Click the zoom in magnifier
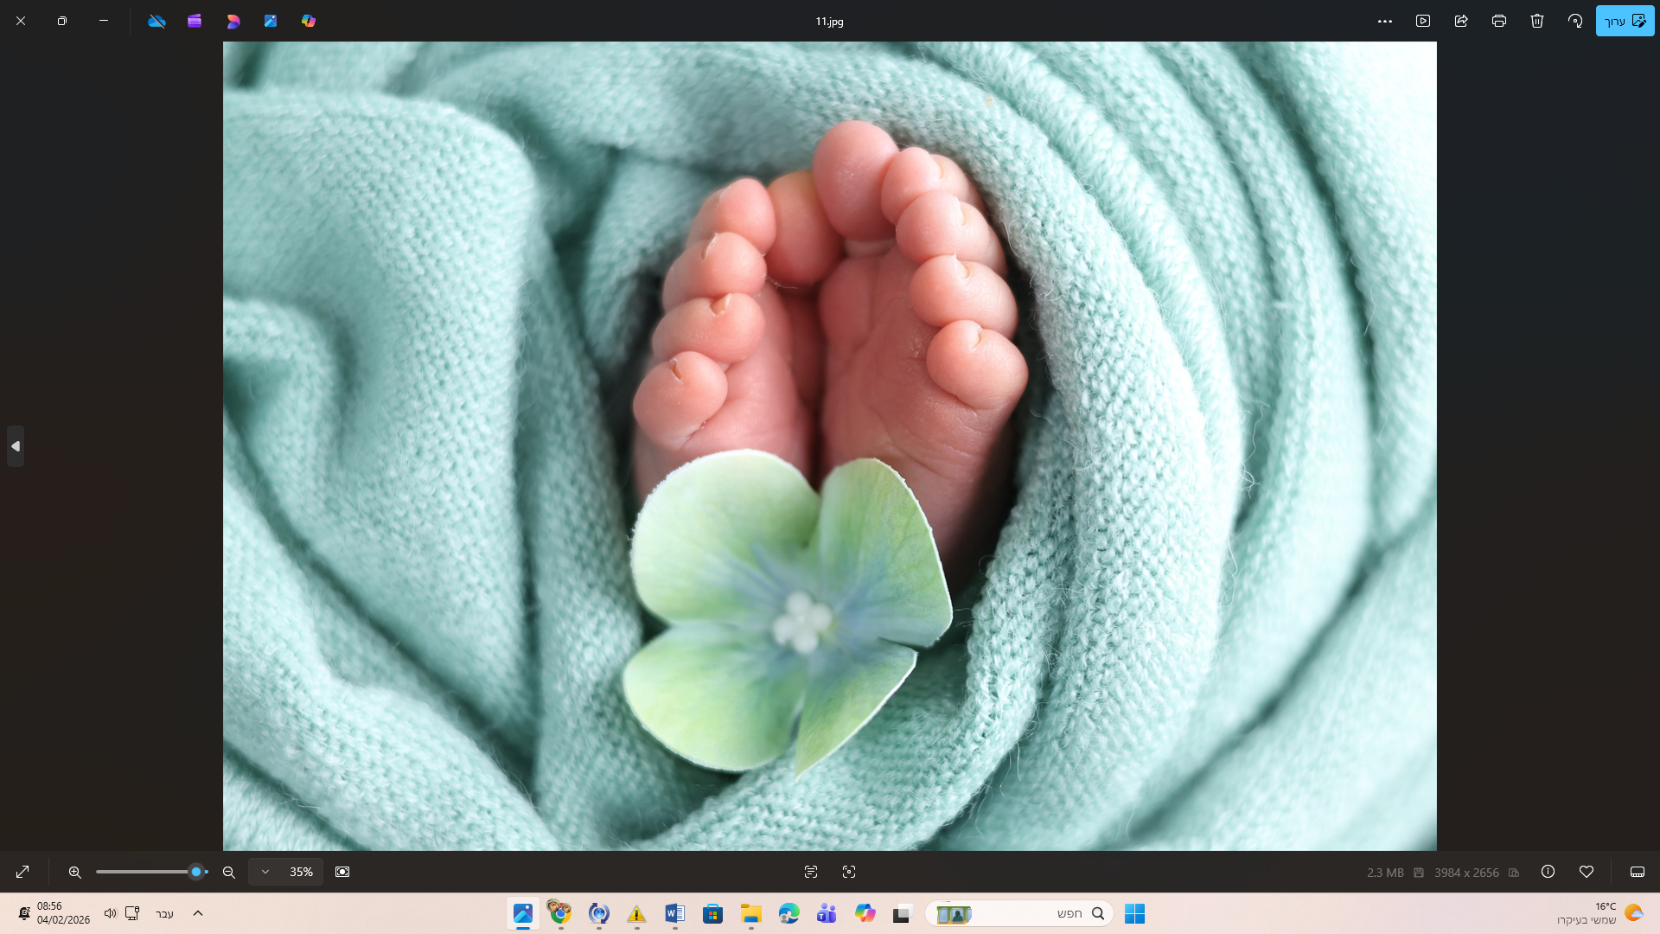This screenshot has height=934, width=1660. (x=75, y=872)
